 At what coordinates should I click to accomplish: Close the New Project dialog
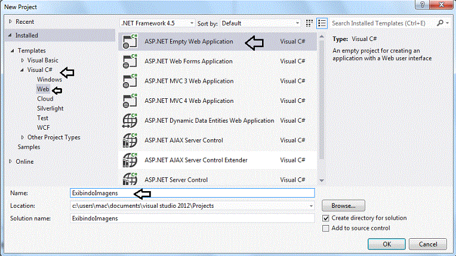(441, 5)
